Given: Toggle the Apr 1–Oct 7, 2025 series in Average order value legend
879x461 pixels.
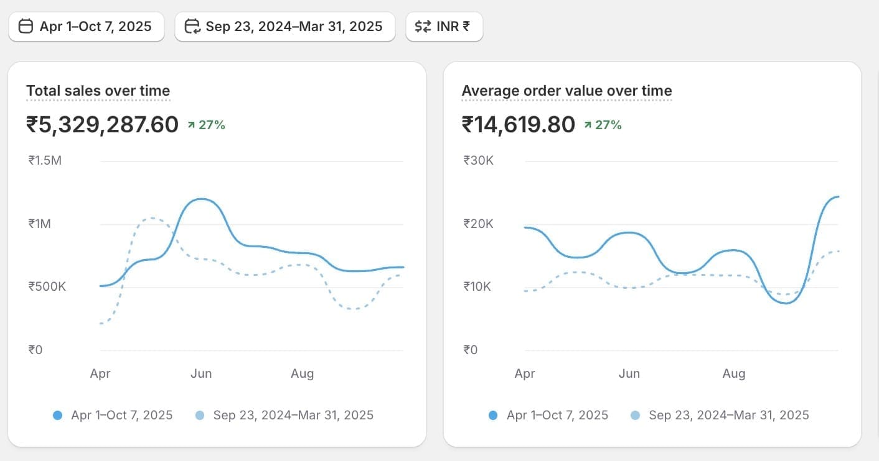Looking at the screenshot, I should 558,416.
